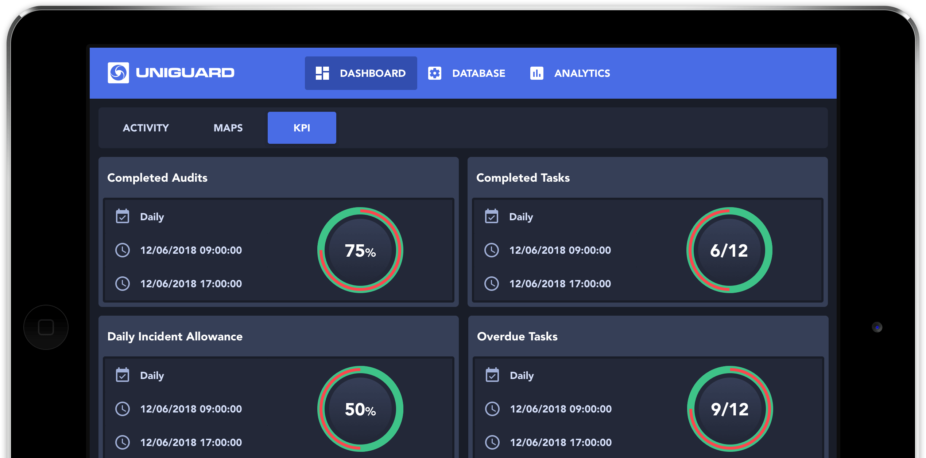Click the Analytics bar chart icon
Viewport: 926px width, 458px height.
536,73
